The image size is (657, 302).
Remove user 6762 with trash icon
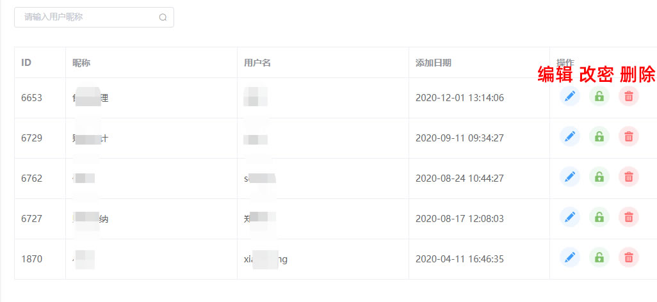629,177
